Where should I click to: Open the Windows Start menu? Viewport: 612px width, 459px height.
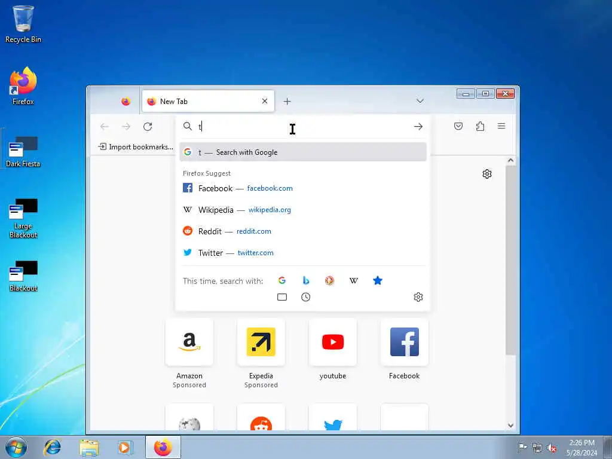pyautogui.click(x=16, y=447)
